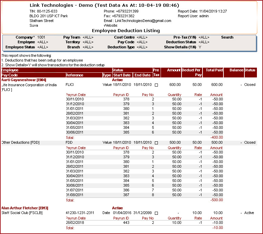Viewport: 263px width, 234px height.
Task: Click the Deduction Status filter value
Action: 204,42
